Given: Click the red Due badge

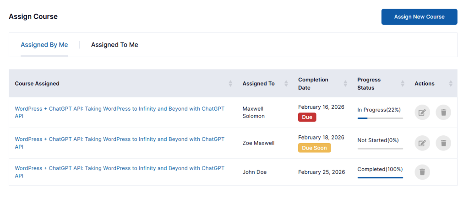Looking at the screenshot, I should [x=307, y=117].
